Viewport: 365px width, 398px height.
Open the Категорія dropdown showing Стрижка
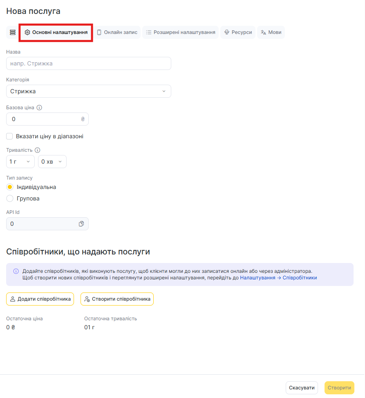pyautogui.click(x=89, y=91)
